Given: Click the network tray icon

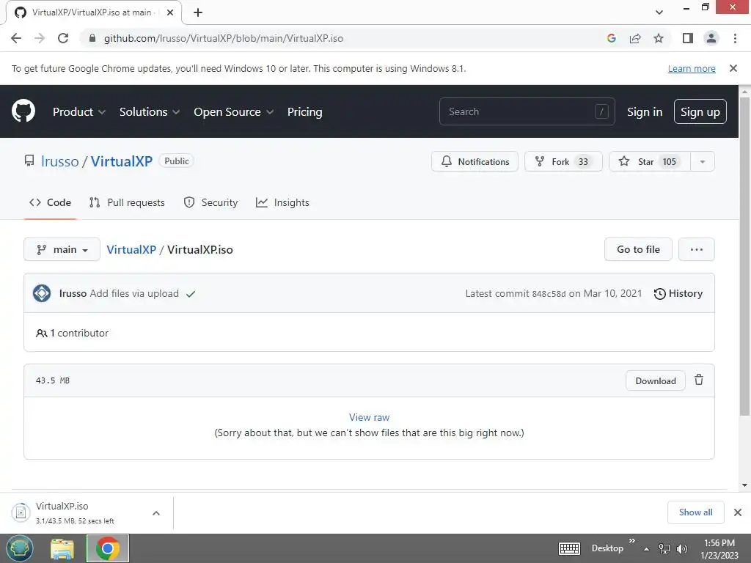Looking at the screenshot, I should point(664,548).
